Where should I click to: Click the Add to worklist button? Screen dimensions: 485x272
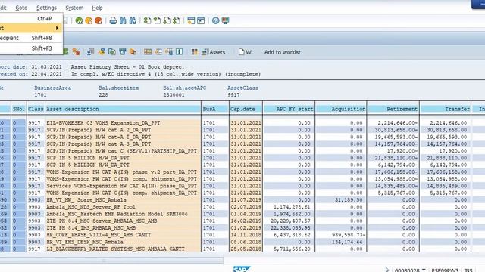(283, 52)
